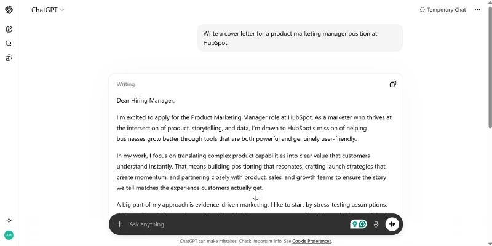Click the user prompt message bubble

[x=300, y=38]
